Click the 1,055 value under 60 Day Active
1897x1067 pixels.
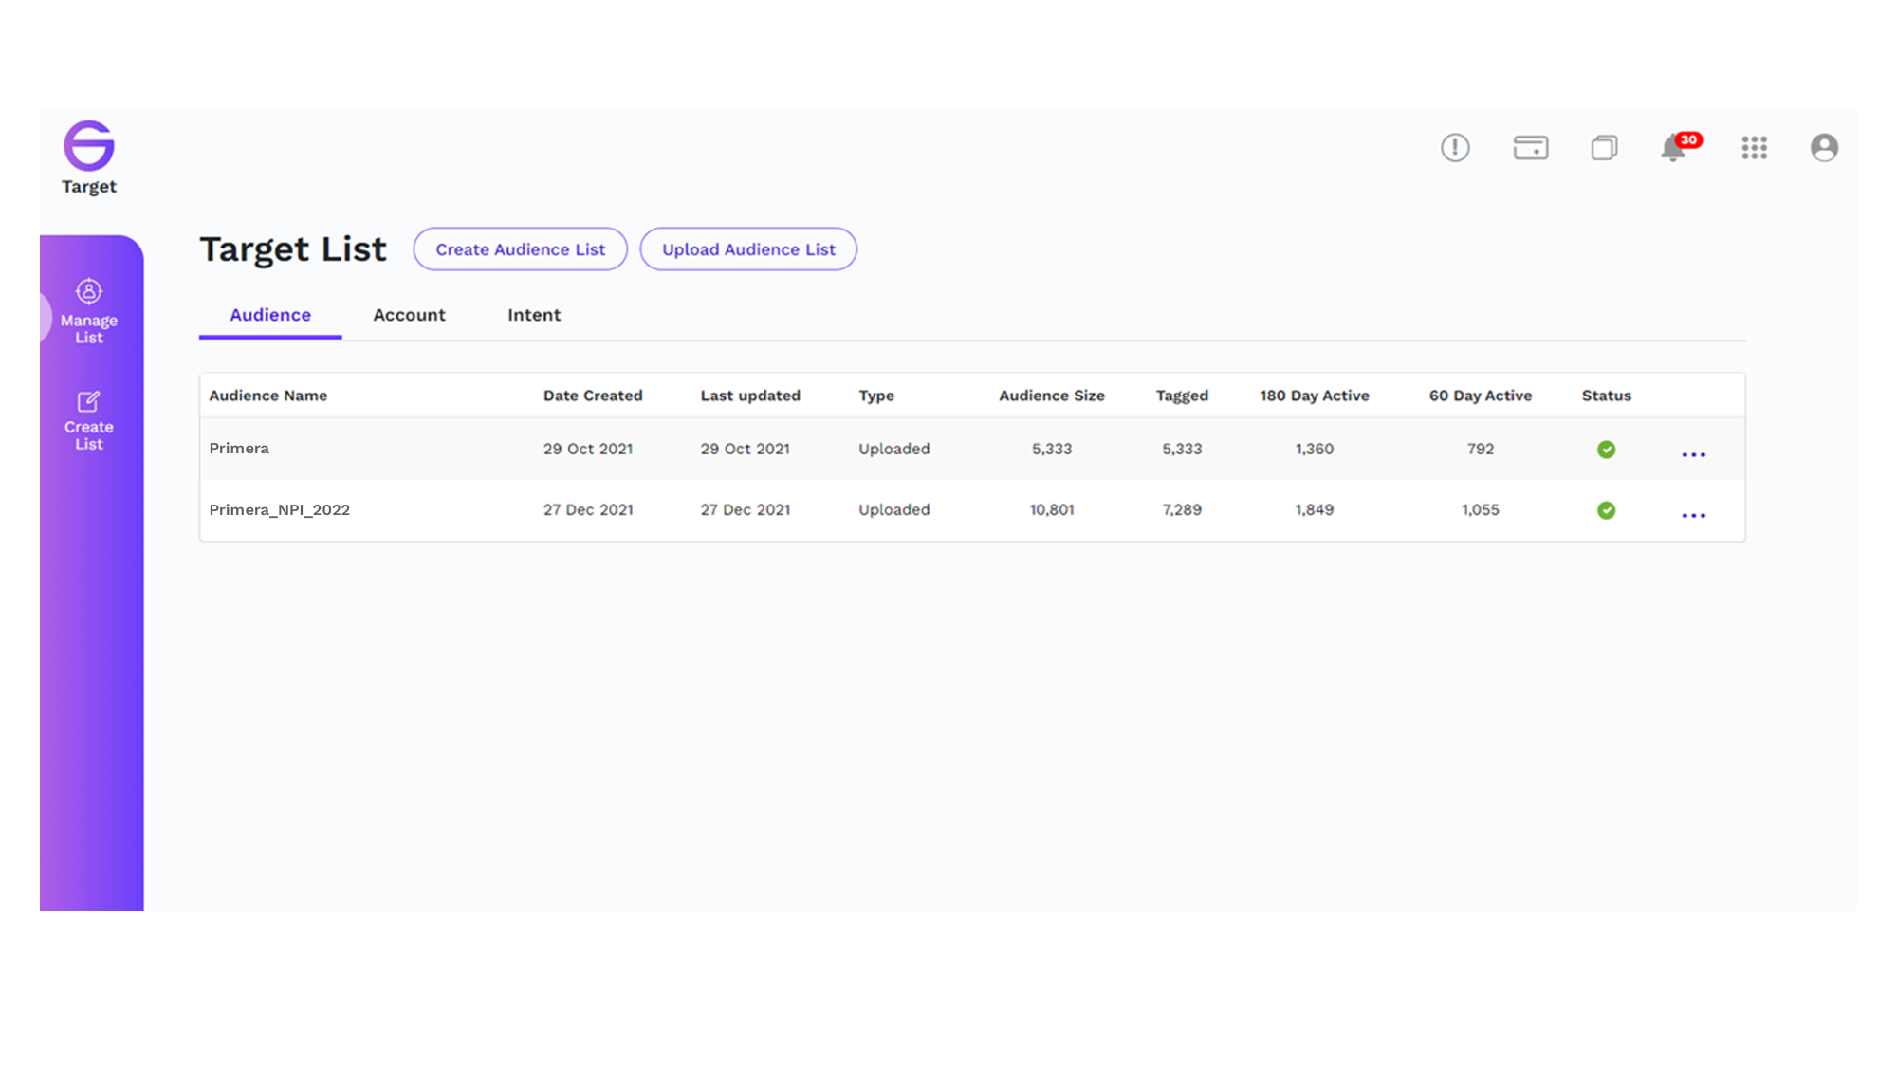point(1481,510)
